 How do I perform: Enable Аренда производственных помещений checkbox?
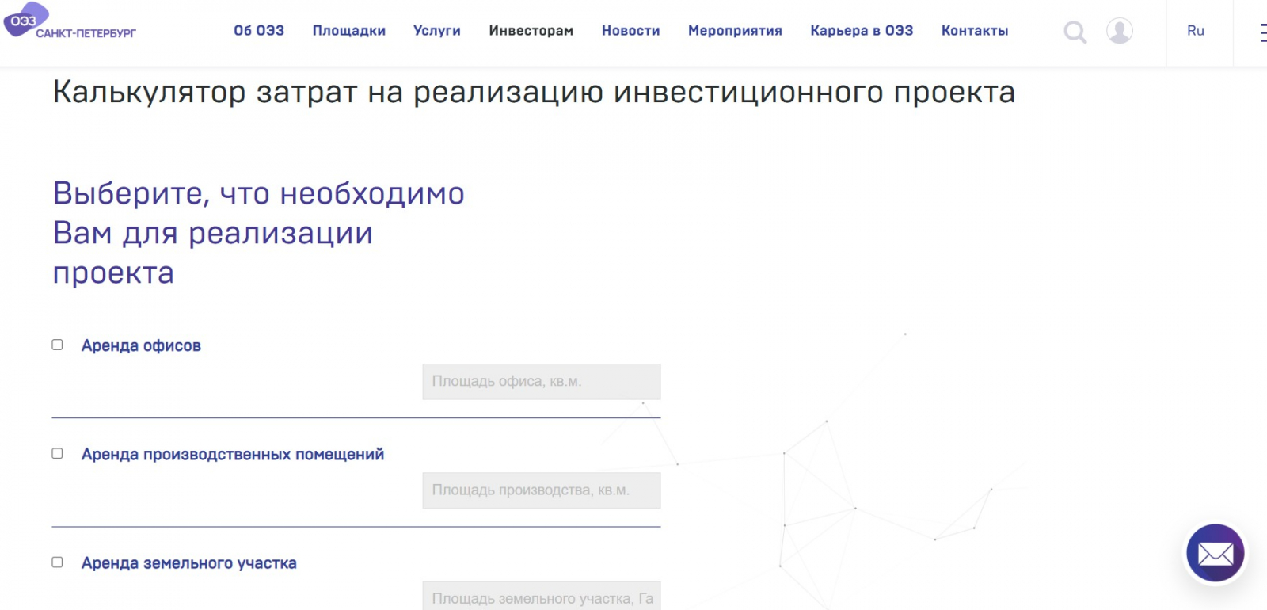pos(57,453)
